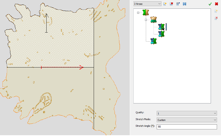Click the faded delete-area icon beside tree
Screen dimensions: 221x136
point(216,18)
